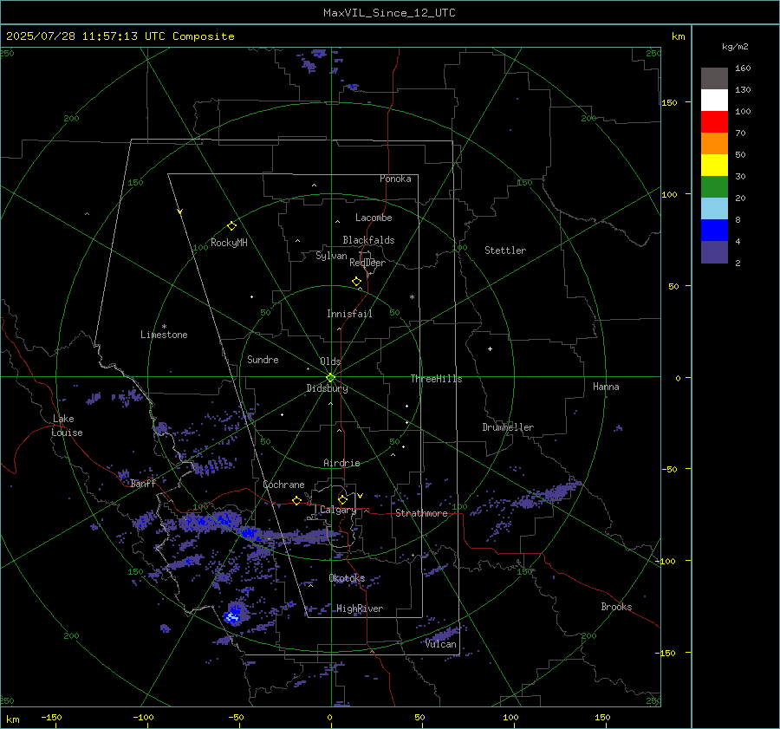Viewport: 780px width, 729px height.
Task: Click the HighRiver label
Action: tap(360, 609)
